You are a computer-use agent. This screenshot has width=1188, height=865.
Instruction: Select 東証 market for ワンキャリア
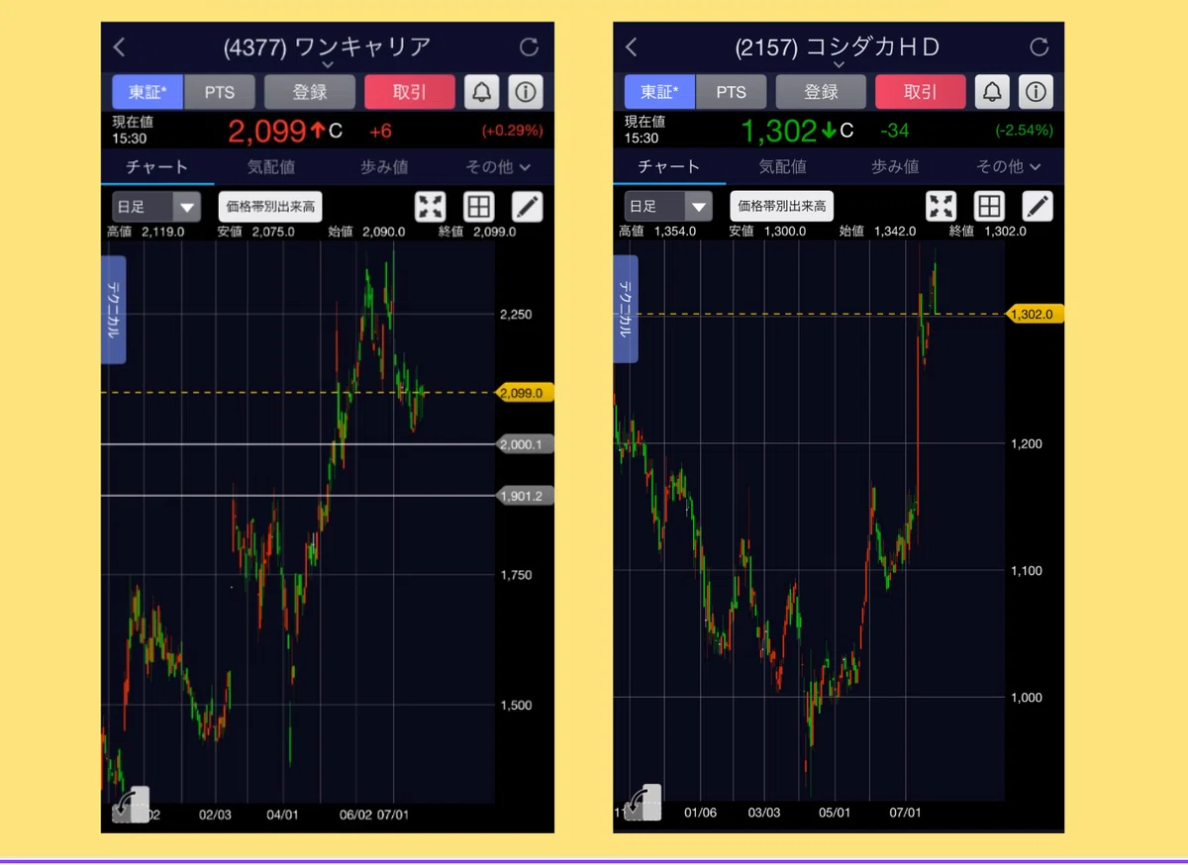[148, 92]
